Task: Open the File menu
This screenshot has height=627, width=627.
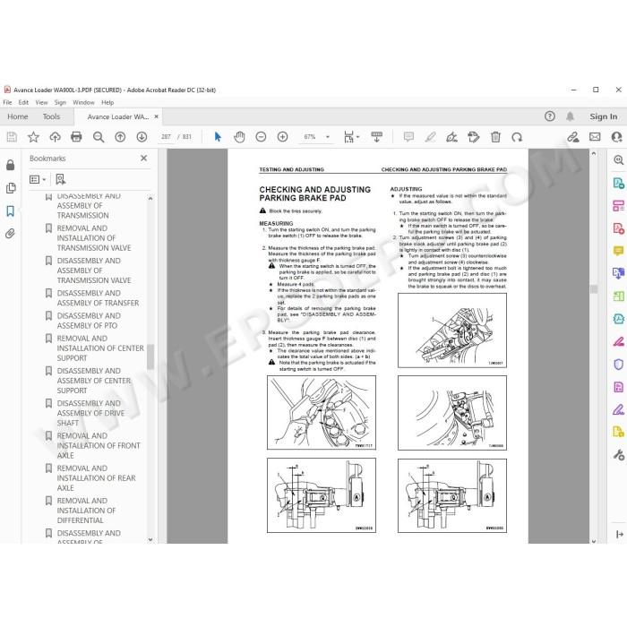Action: [7, 102]
